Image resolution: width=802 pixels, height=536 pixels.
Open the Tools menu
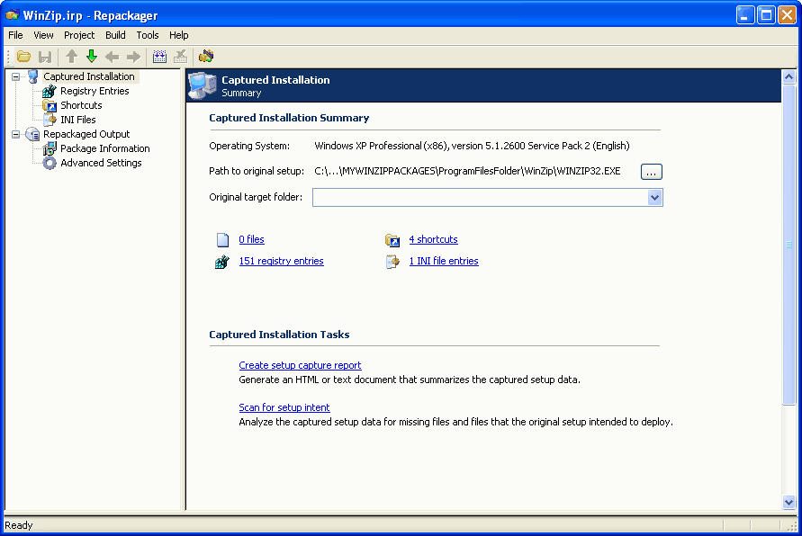click(148, 35)
